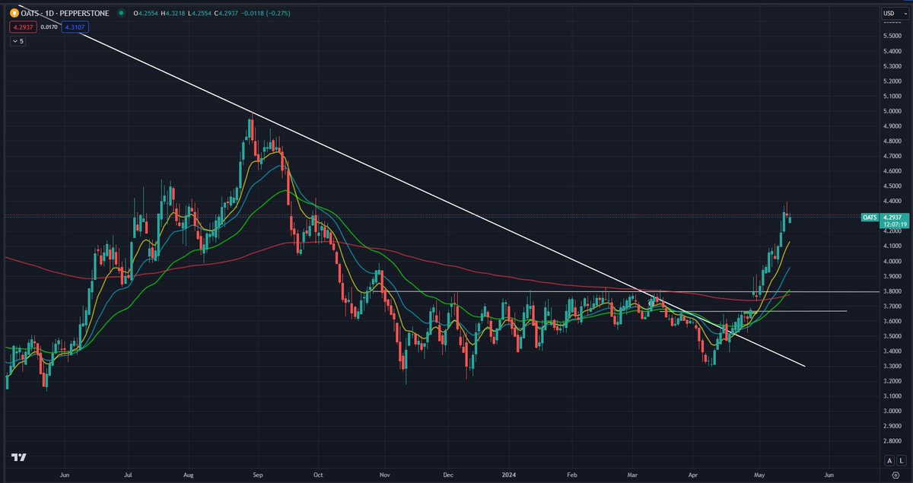Select the red sell price 4.2937 button
The image size is (913, 483).
click(x=22, y=26)
